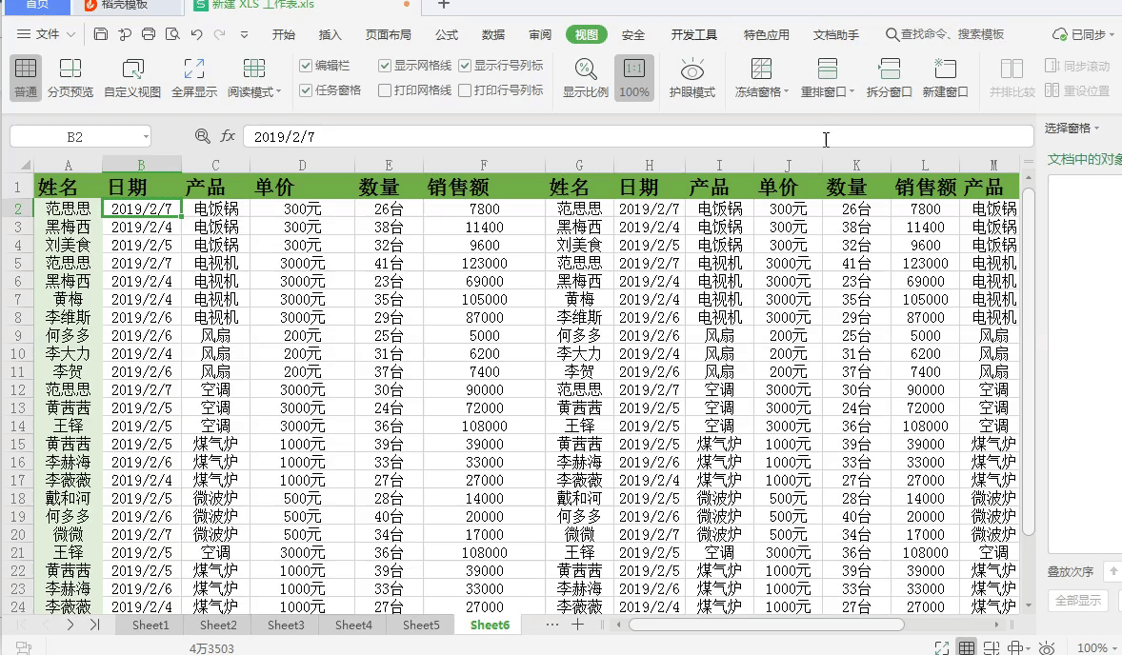Click the status bar fullscreen icon
Viewport: 1122px width, 655px height.
[x=942, y=647]
